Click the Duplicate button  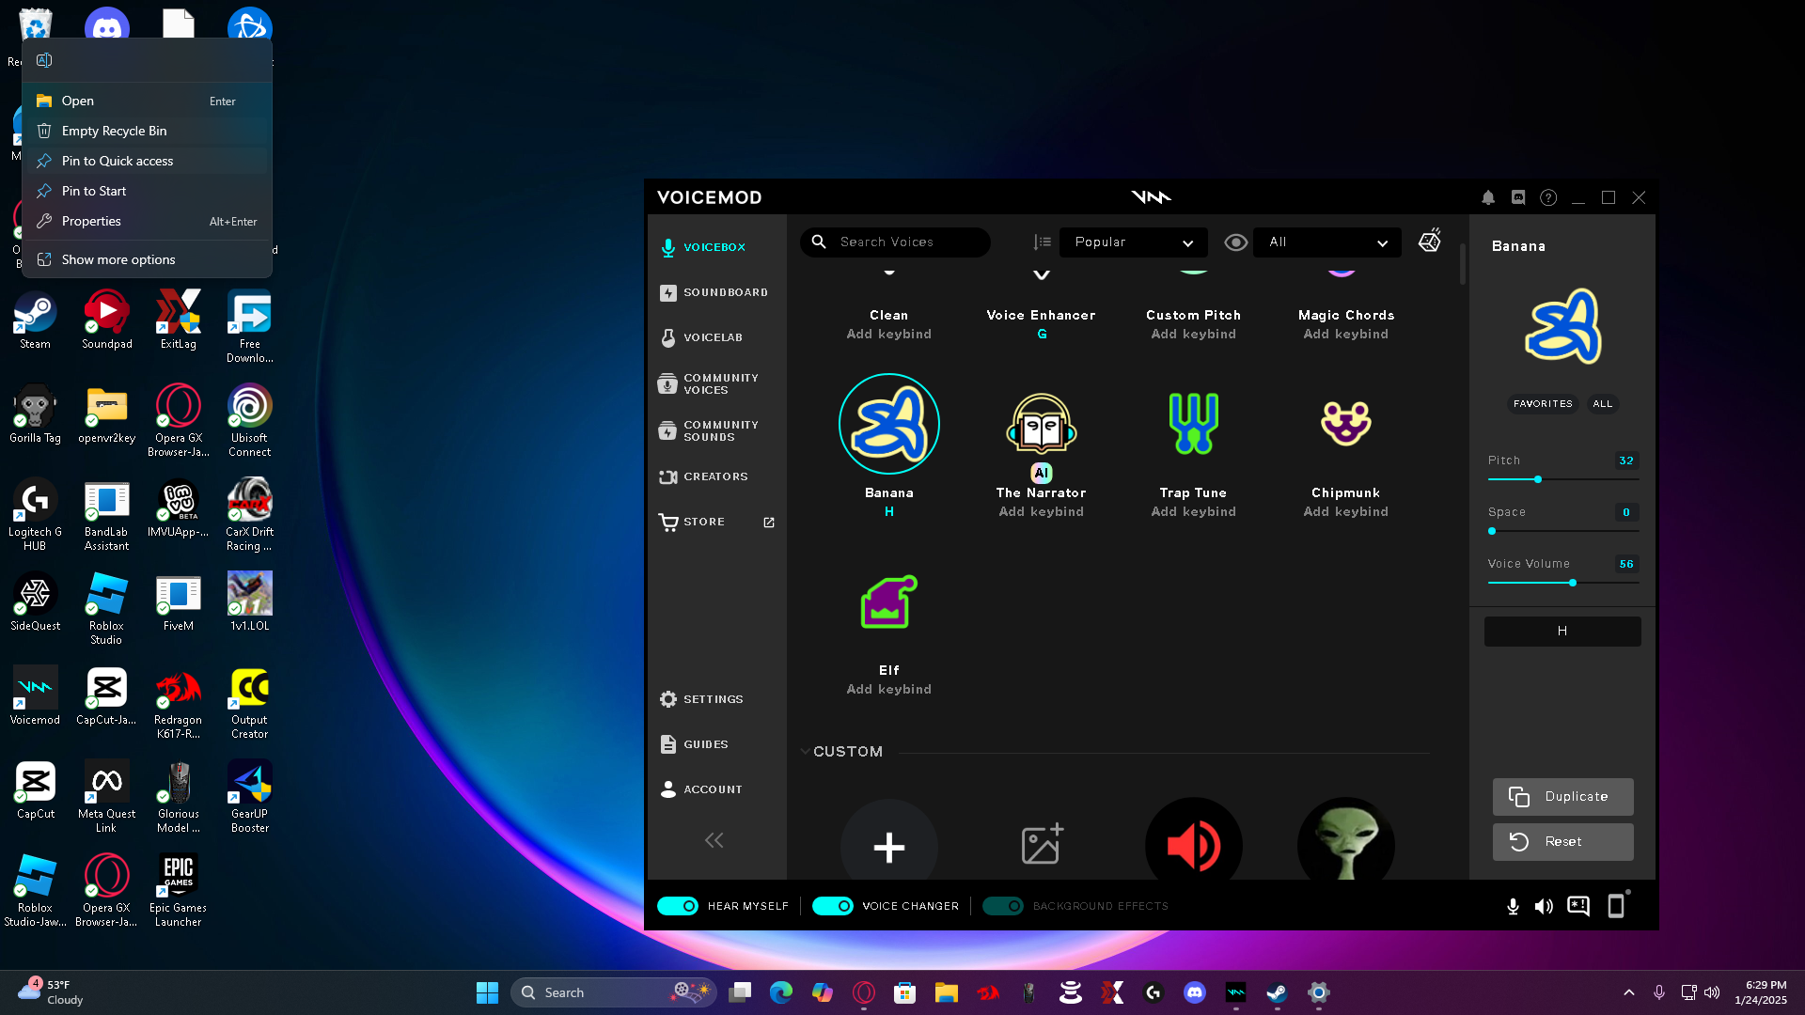1562,797
